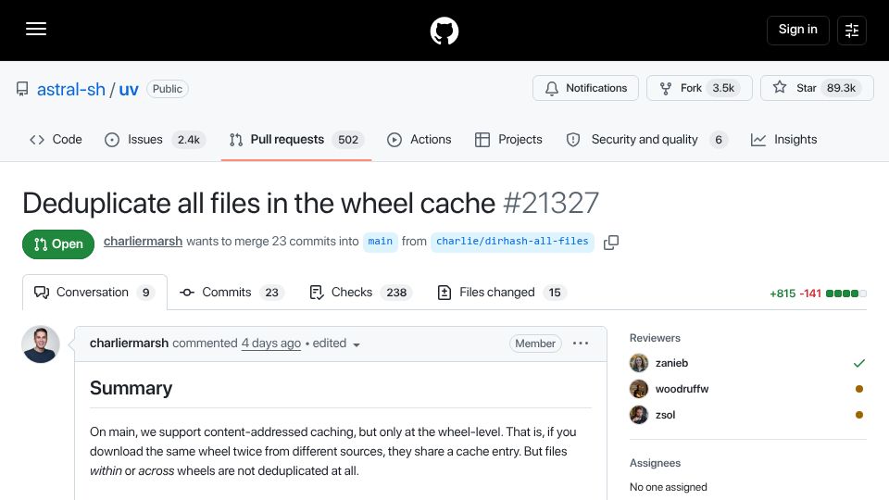This screenshot has height=500, width=889.
Task: Switch to the Code tab
Action: pos(56,140)
